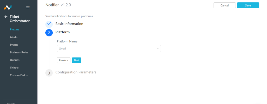
Task: Collapse the sidebar menu icon
Action: pyautogui.click(x=28, y=7)
